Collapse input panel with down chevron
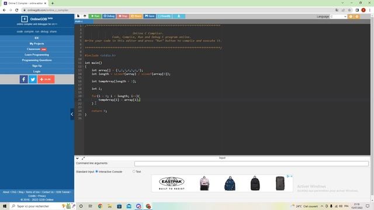374x210 pixels. [x=77, y=158]
